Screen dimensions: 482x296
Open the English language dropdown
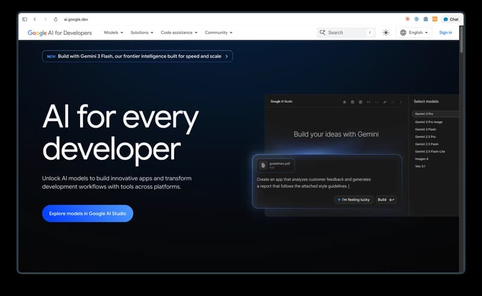(x=414, y=32)
